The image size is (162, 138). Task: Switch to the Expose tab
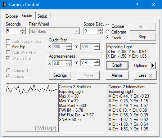click(x=12, y=16)
